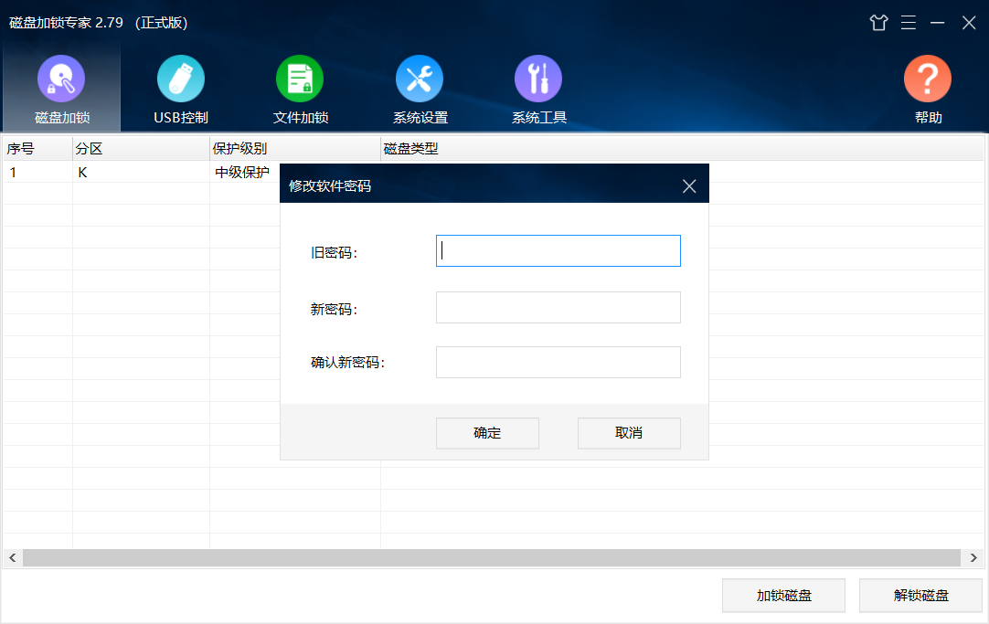Click the horizontal scrollbar left arrow

point(13,558)
